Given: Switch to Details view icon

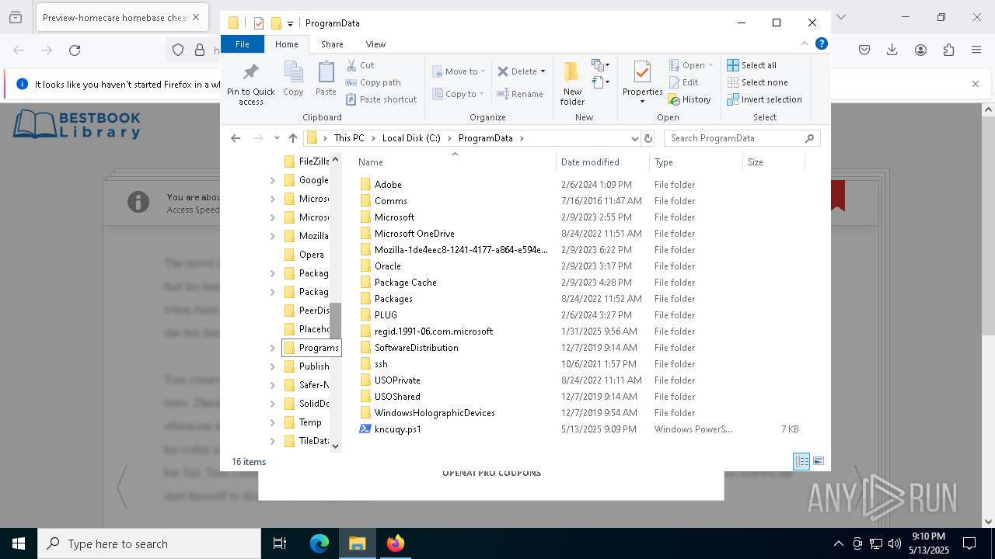Looking at the screenshot, I should (x=801, y=461).
